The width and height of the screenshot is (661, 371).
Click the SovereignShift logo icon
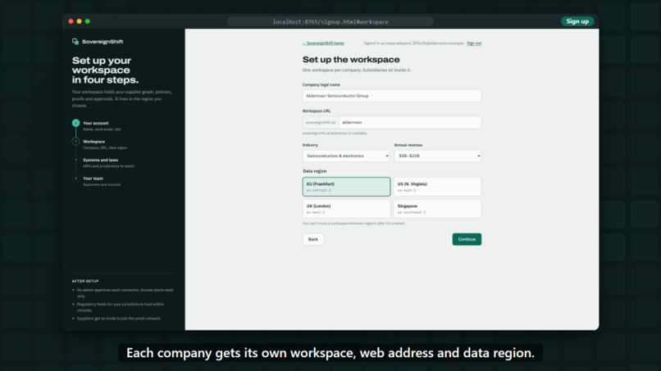click(75, 41)
